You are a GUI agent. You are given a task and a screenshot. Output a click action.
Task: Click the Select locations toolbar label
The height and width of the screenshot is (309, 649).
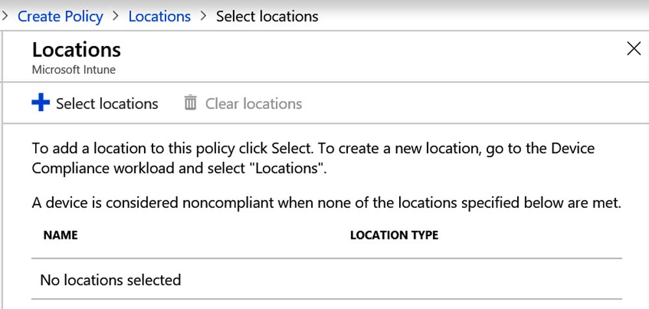[107, 104]
